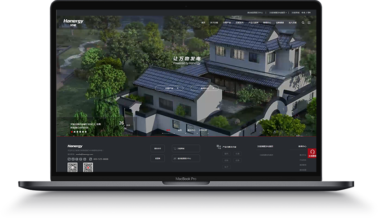Image resolution: width=378 pixels, height=218 pixels.
Task: Click the 清洁能源展示中心 link in the top bar
Action: click(x=255, y=13)
